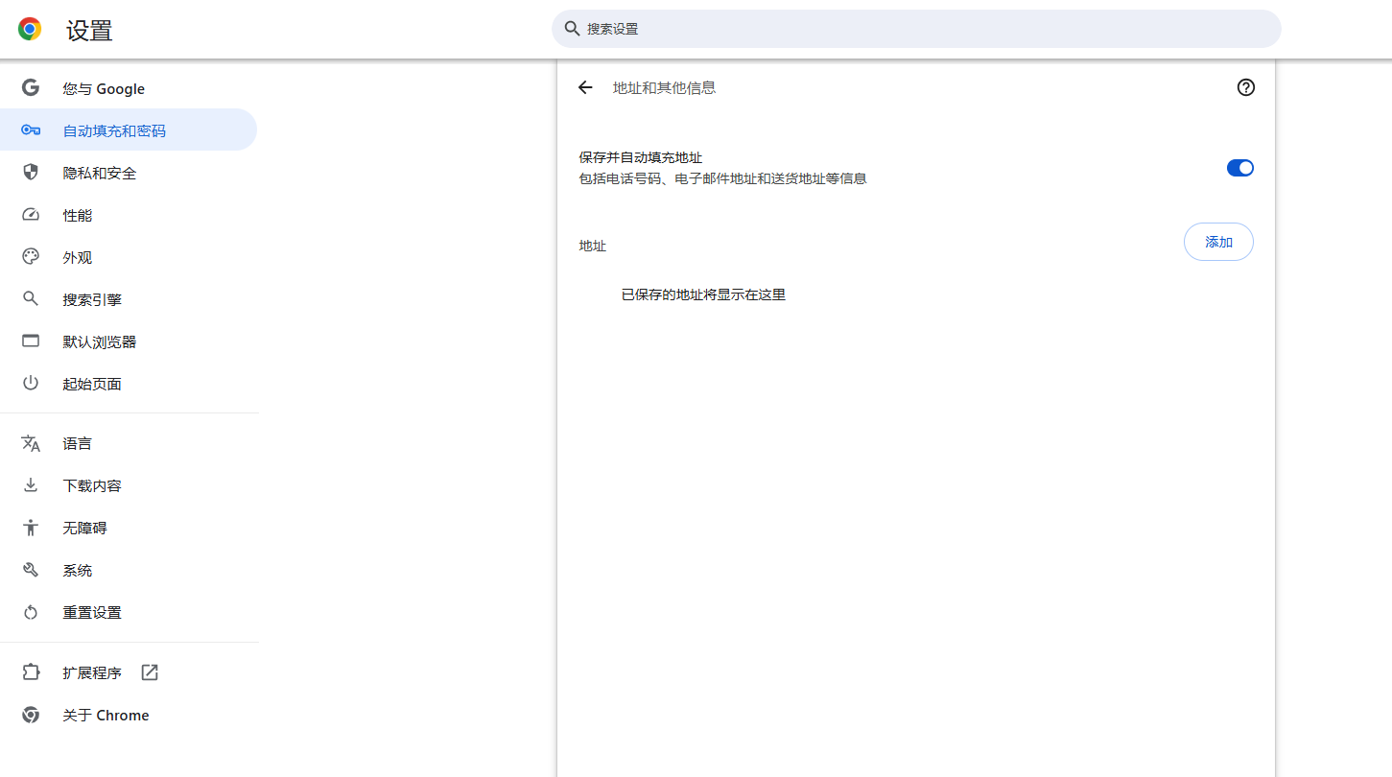Click the Chrome logo icon
The height and width of the screenshot is (777, 1392).
30,29
